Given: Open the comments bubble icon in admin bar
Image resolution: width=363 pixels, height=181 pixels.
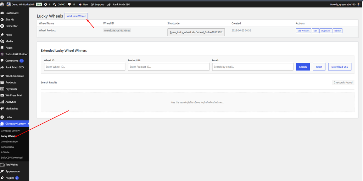Looking at the screenshot, I should tap(69, 4).
